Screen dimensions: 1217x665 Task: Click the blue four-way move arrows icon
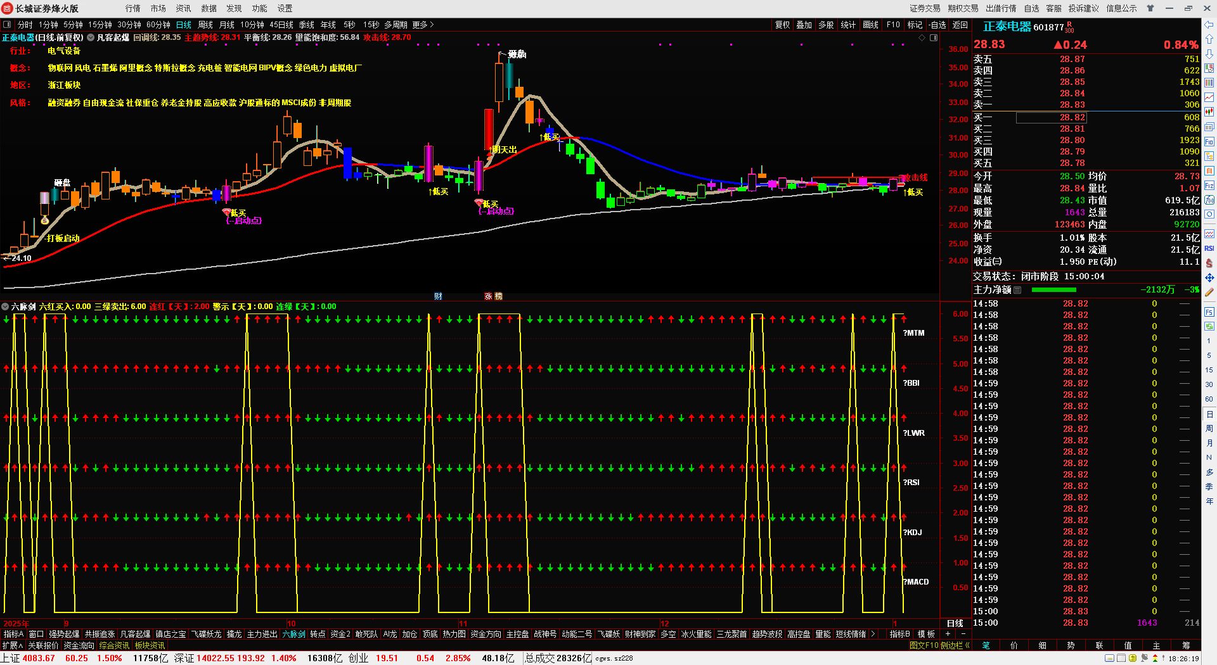1209,278
